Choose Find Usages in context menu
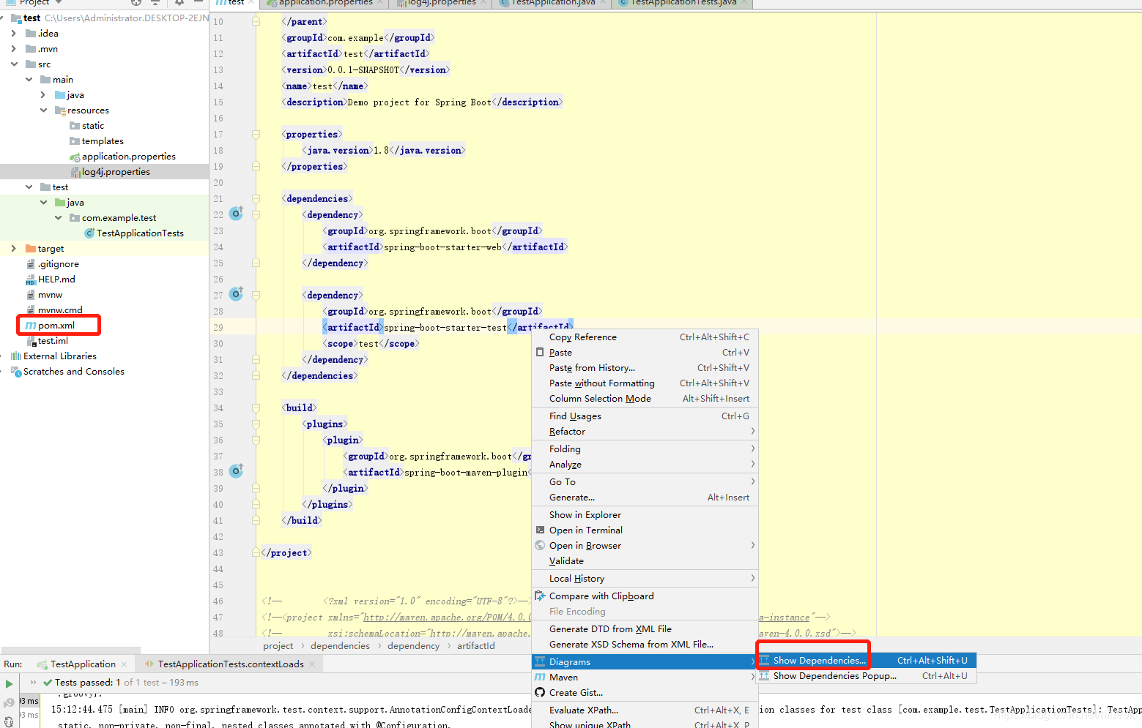The width and height of the screenshot is (1142, 728). 645,416
